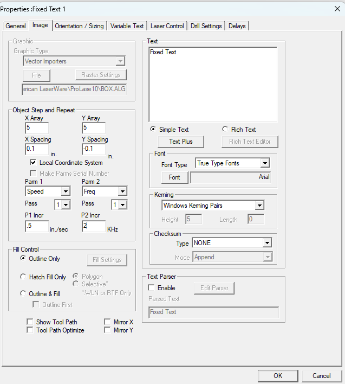Click the Text Plus button
The width and height of the screenshot is (345, 384).
pyautogui.click(x=181, y=142)
